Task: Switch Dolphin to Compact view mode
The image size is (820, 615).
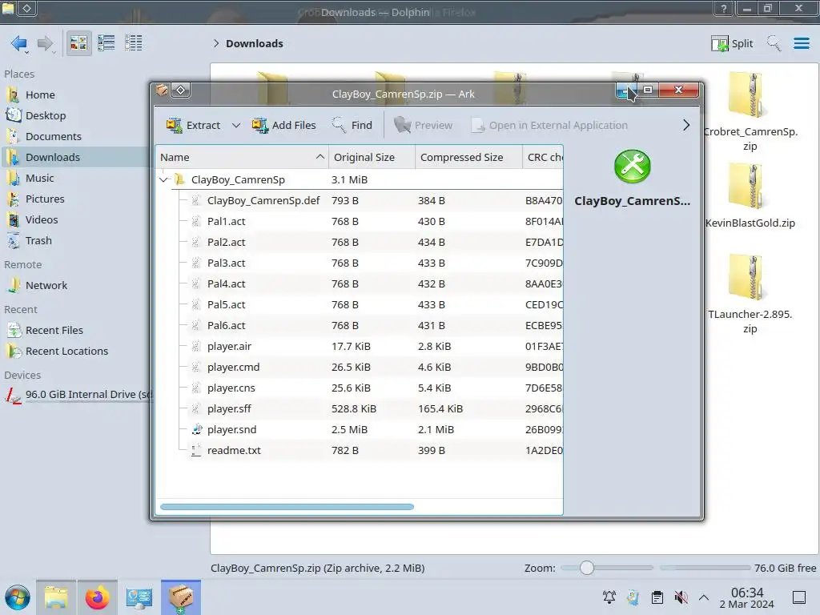Action: 107,43
